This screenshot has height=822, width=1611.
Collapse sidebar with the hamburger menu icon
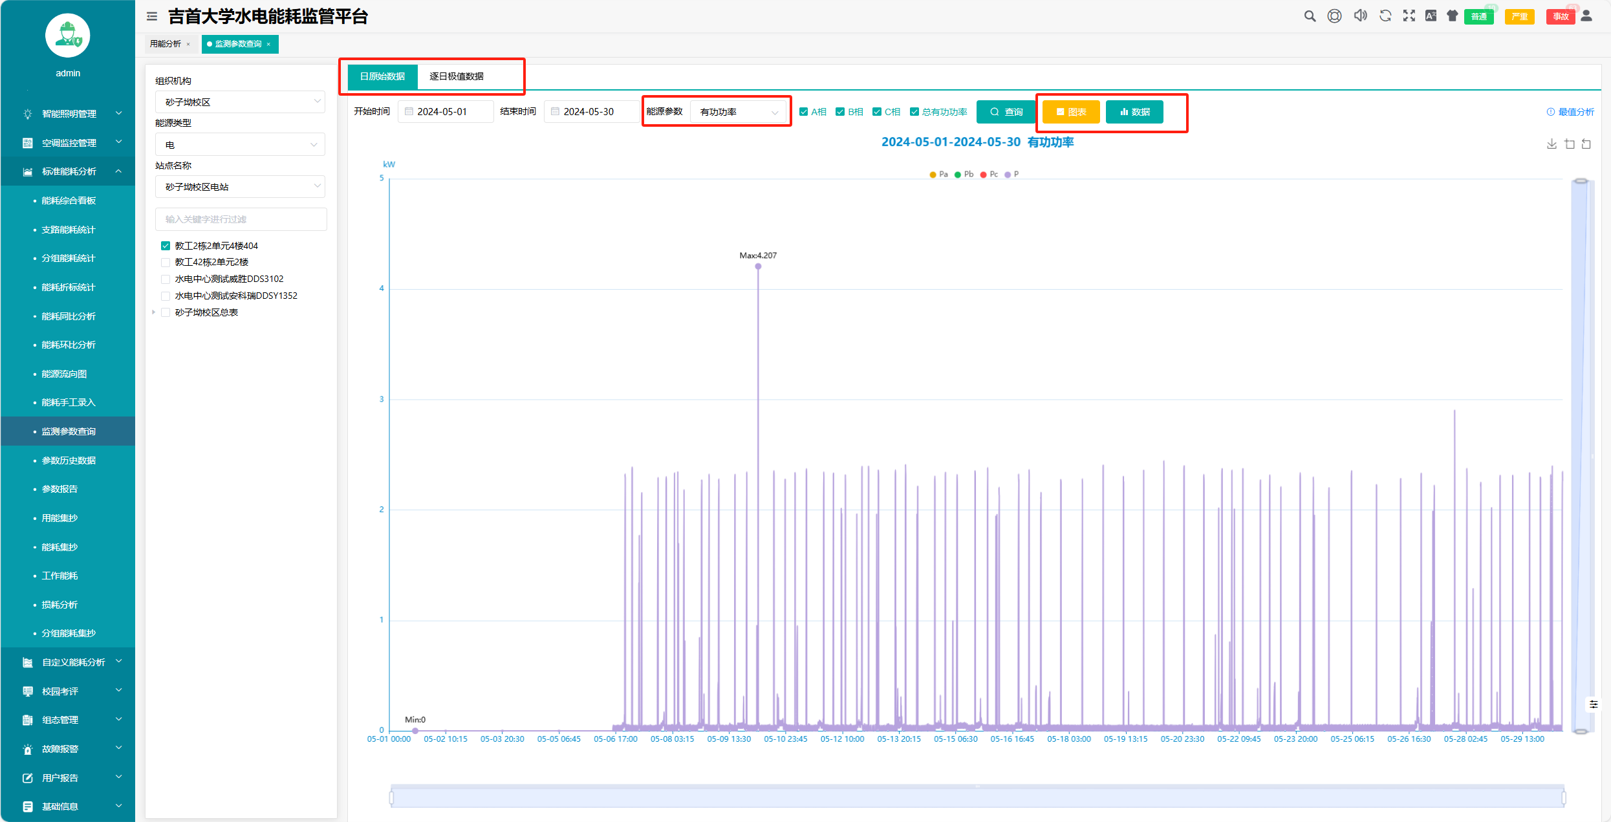pos(152,16)
